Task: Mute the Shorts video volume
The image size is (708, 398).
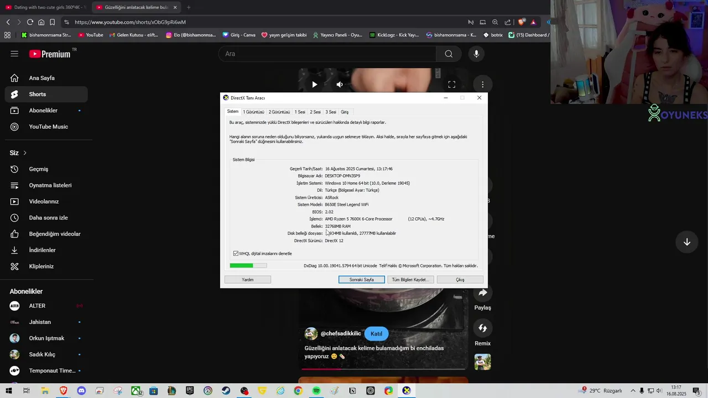Action: pos(340,85)
